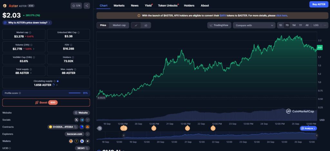
Task: Open the Telegram social link
Action: (x=82, y=120)
